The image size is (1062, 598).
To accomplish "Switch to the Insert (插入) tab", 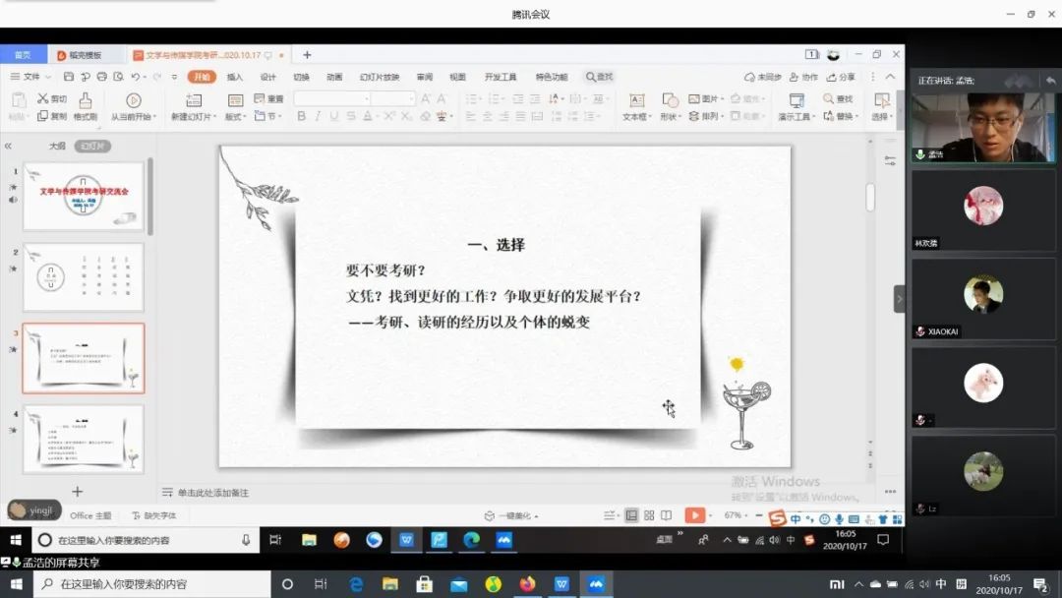I will click(235, 77).
